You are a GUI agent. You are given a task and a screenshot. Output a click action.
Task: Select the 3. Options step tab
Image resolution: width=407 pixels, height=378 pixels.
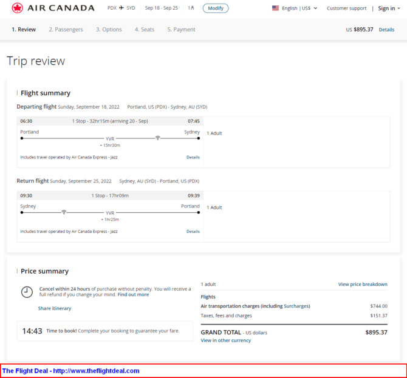point(109,29)
